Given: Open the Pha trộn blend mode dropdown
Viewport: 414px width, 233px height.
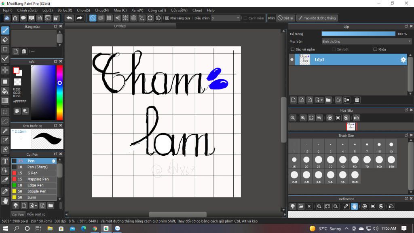Looking at the screenshot, I should click(x=366, y=42).
